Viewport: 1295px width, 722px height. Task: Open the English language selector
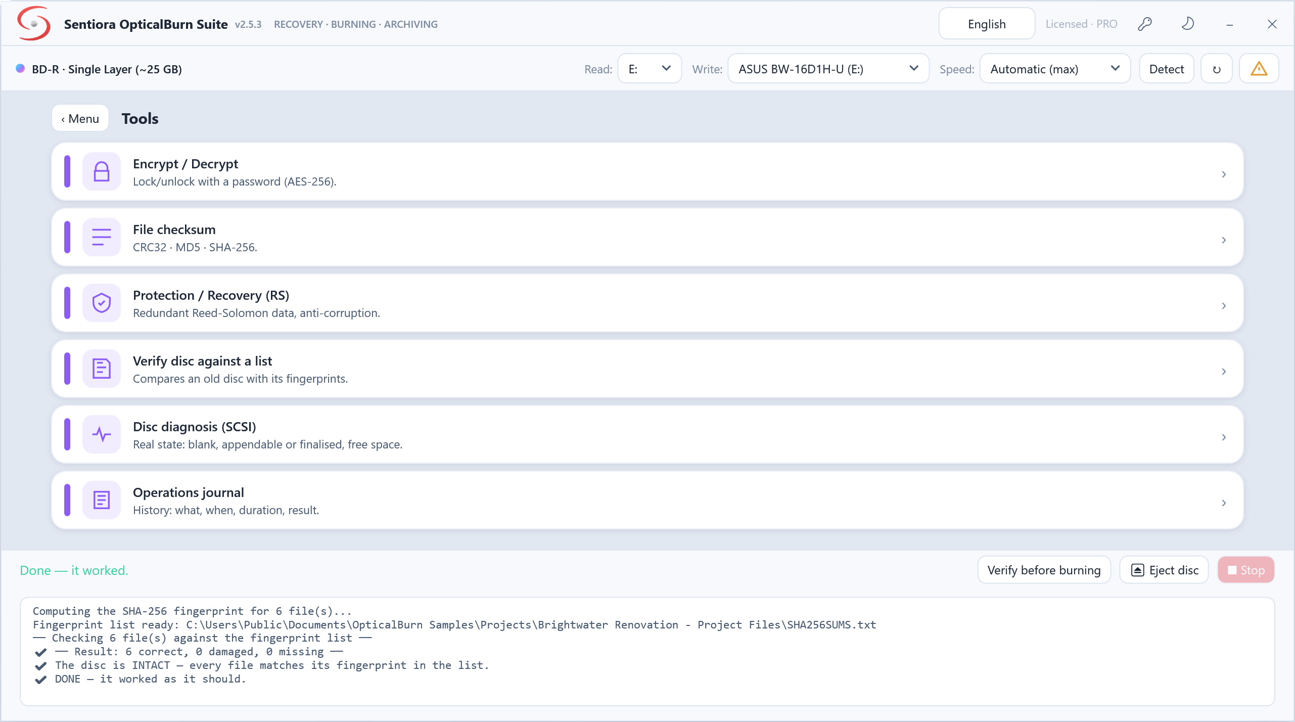(987, 24)
